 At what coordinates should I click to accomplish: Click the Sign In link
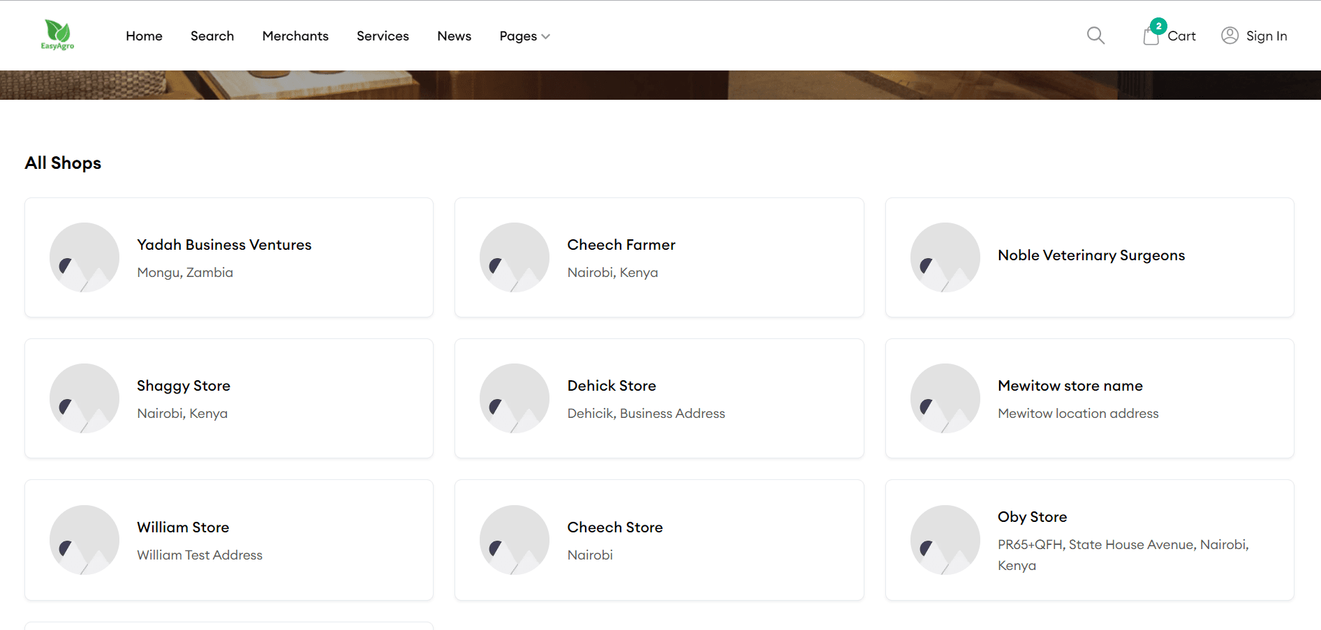point(1266,36)
